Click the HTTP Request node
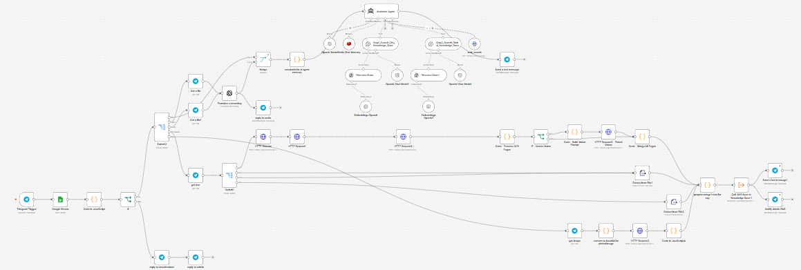 pyautogui.click(x=263, y=137)
